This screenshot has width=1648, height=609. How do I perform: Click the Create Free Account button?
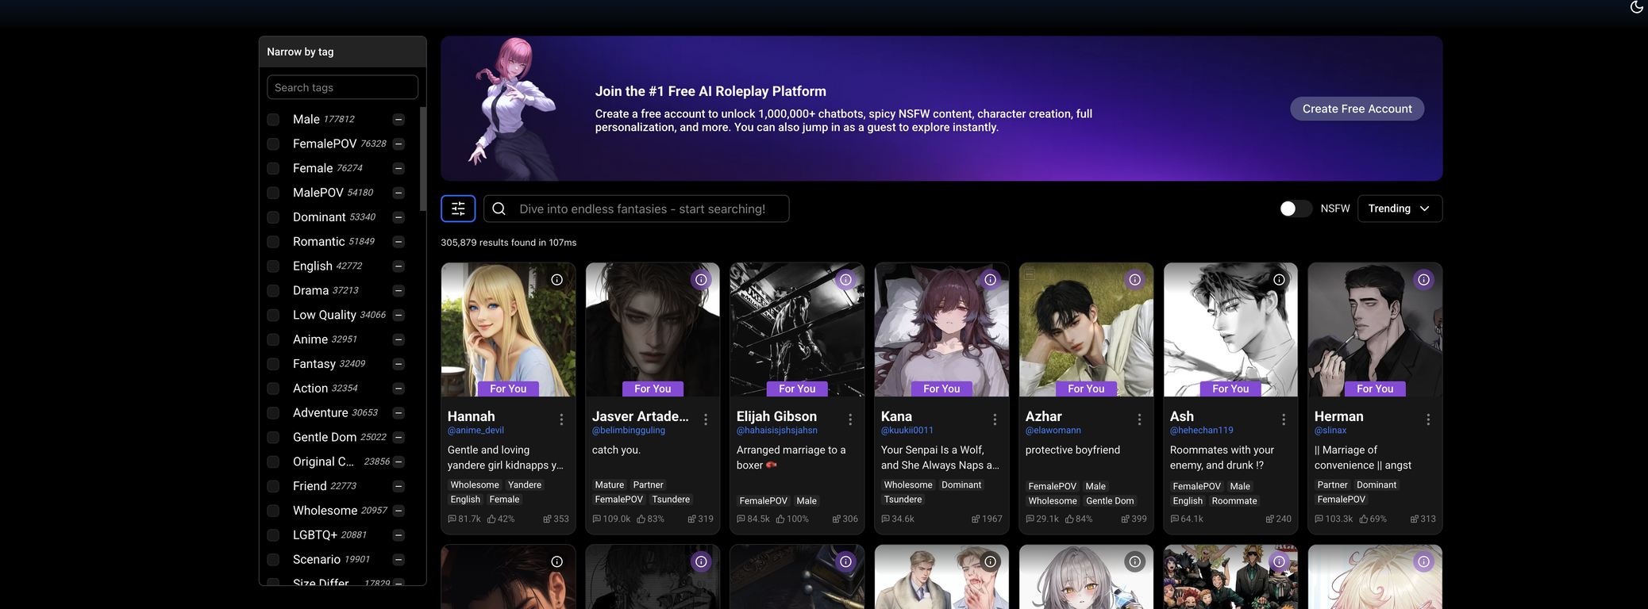[1357, 109]
